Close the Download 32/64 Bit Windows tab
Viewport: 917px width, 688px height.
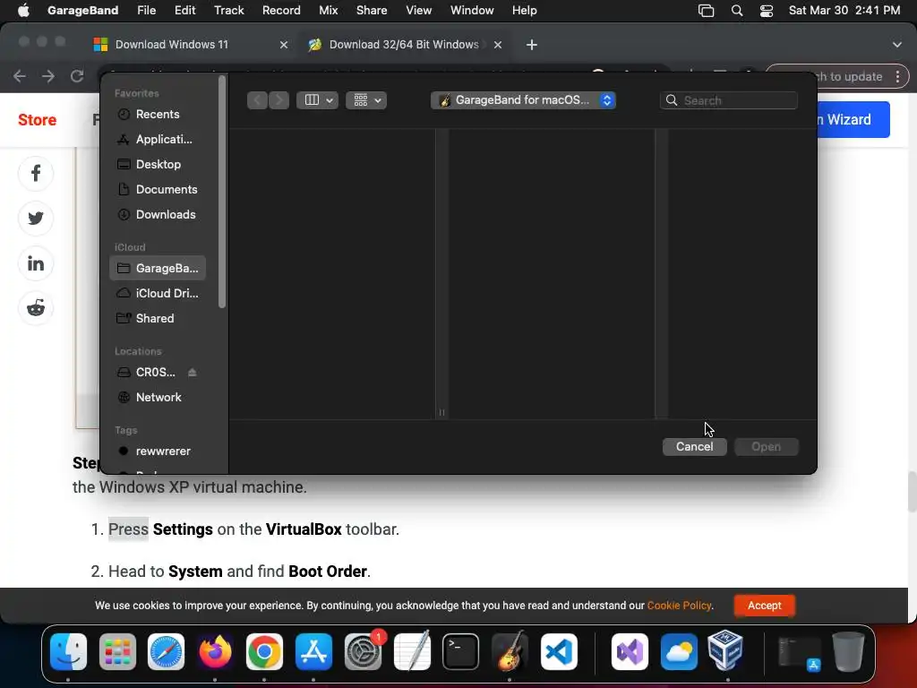[498, 45]
